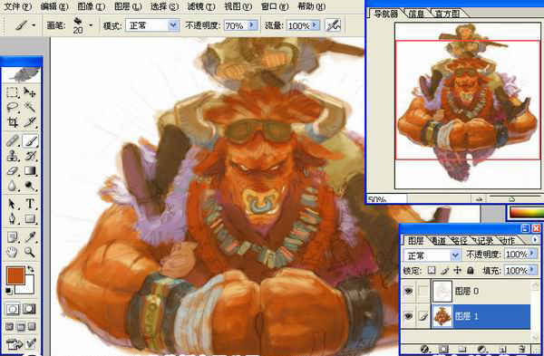Screen dimensions: 544x356
Task: Select the Type tool
Action: [x=30, y=204]
